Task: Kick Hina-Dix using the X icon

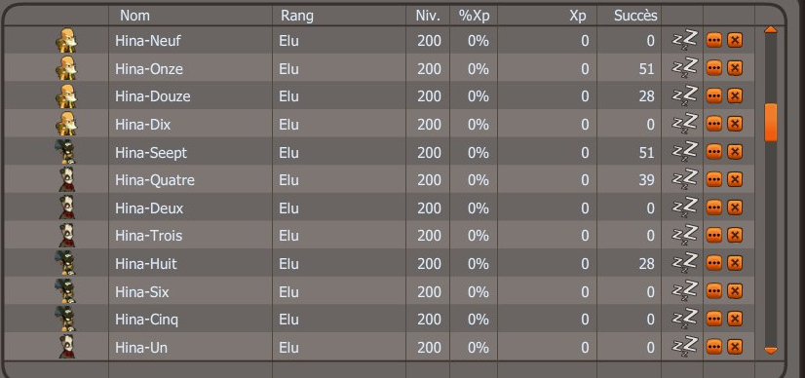Action: click(735, 124)
